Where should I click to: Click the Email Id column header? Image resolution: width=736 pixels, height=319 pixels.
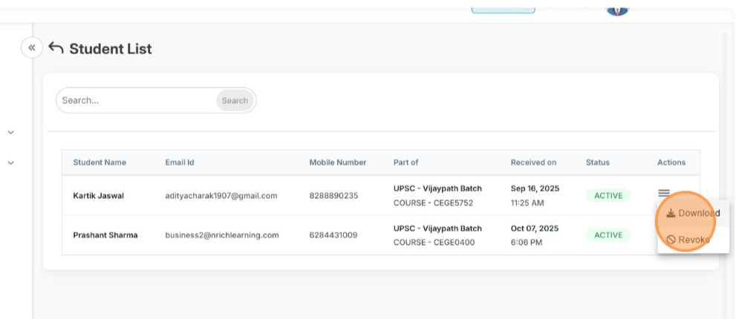tap(180, 162)
